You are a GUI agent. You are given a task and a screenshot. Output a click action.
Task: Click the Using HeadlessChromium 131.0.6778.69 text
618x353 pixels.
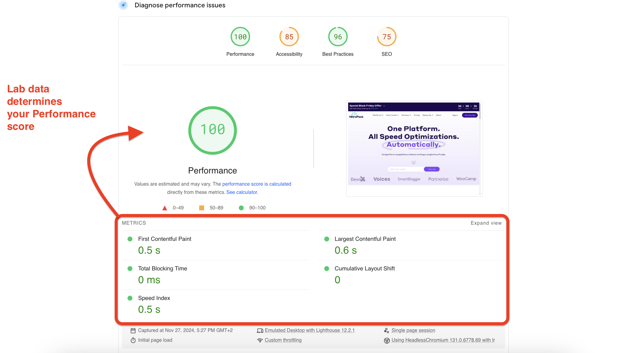point(443,340)
